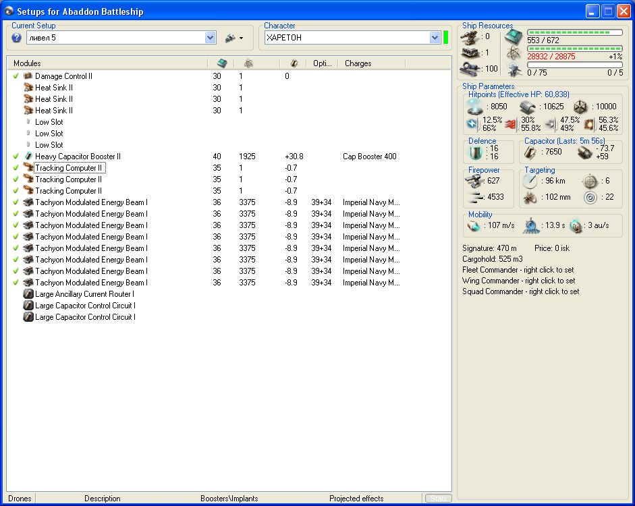Click the targeting range icon (96 km)
Viewport: 635px width, 506px height.
pos(530,181)
